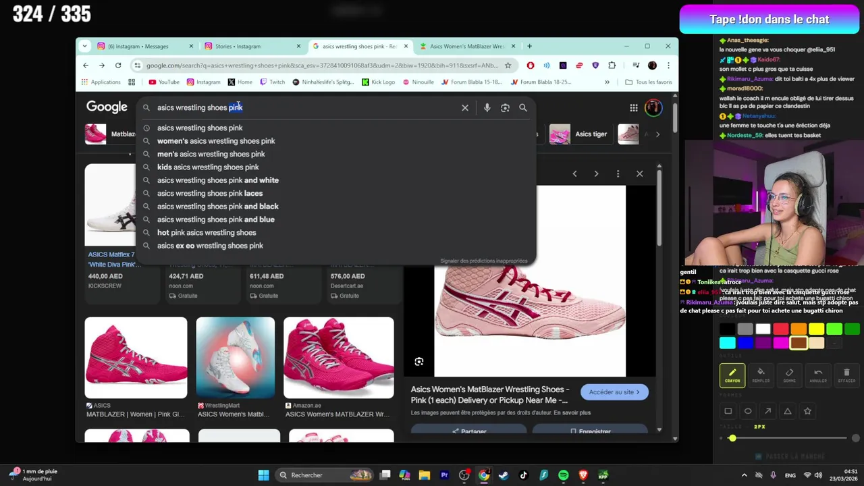Open preview panel more options menu
The image size is (864, 486).
pyautogui.click(x=618, y=174)
